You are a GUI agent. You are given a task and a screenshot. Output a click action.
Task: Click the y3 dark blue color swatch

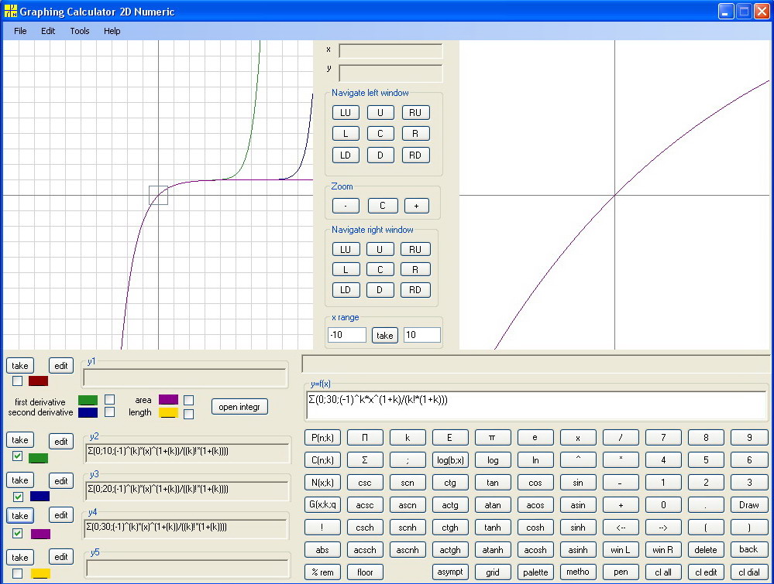coord(40,497)
